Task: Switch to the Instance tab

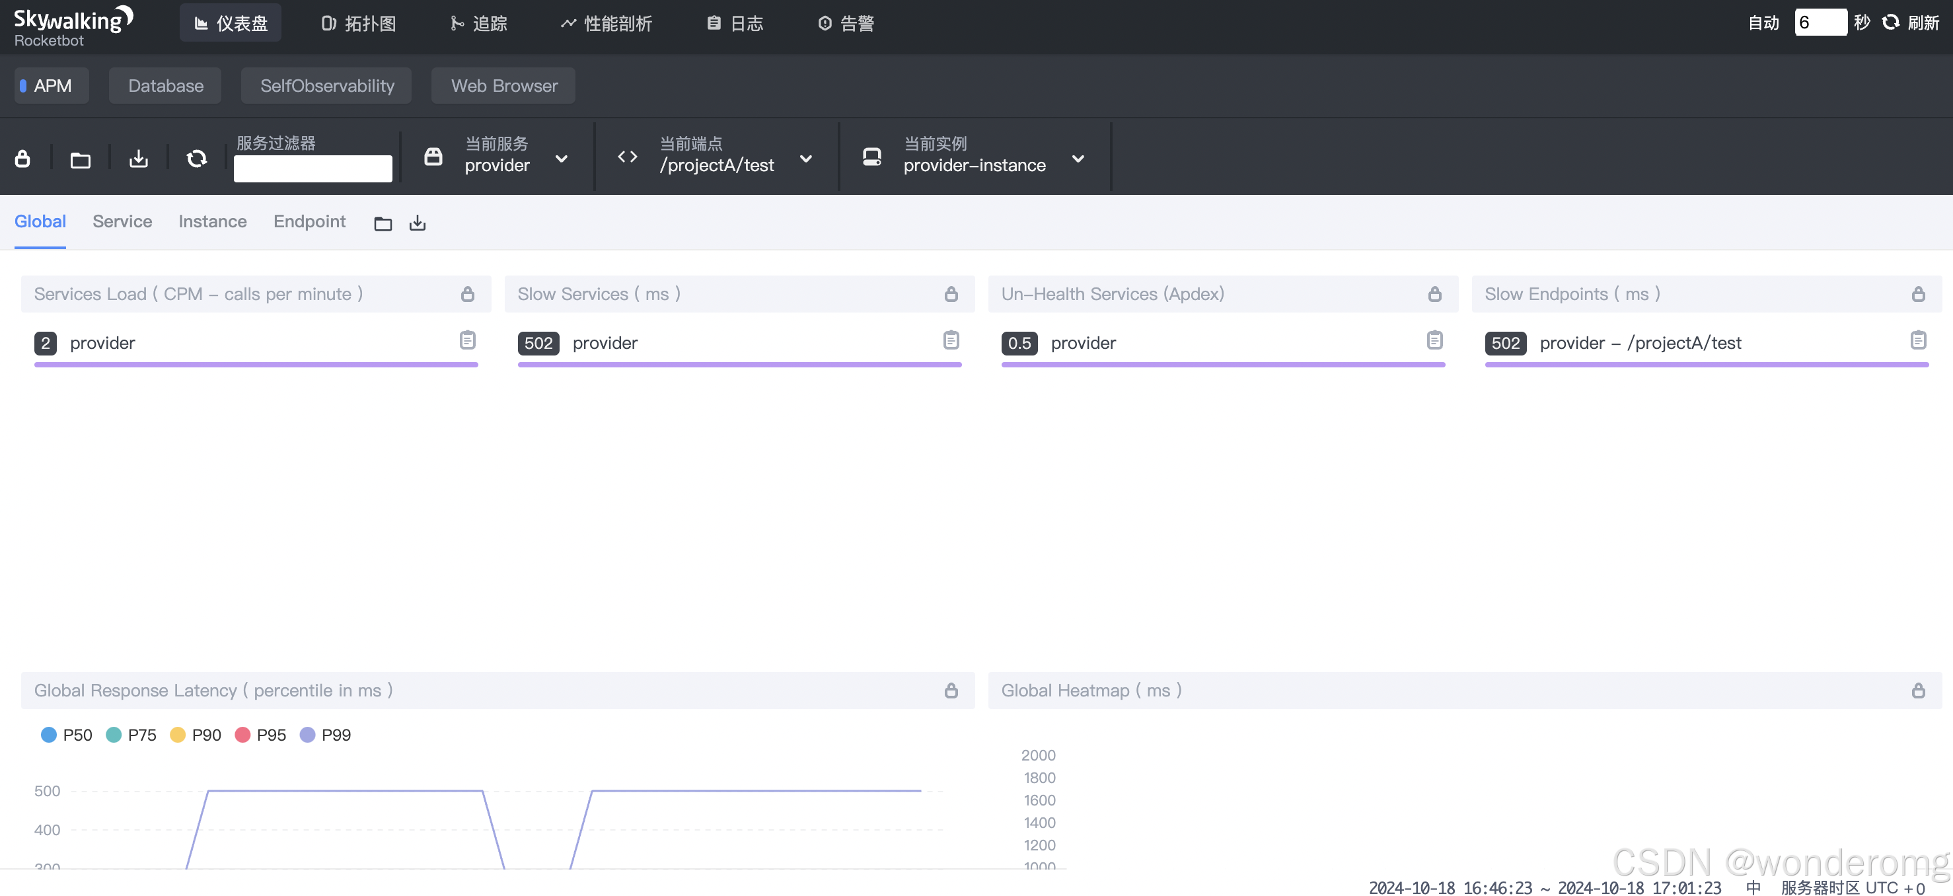Action: click(212, 221)
